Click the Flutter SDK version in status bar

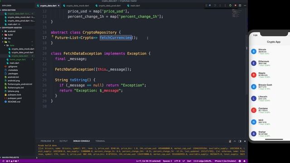coord(203,161)
